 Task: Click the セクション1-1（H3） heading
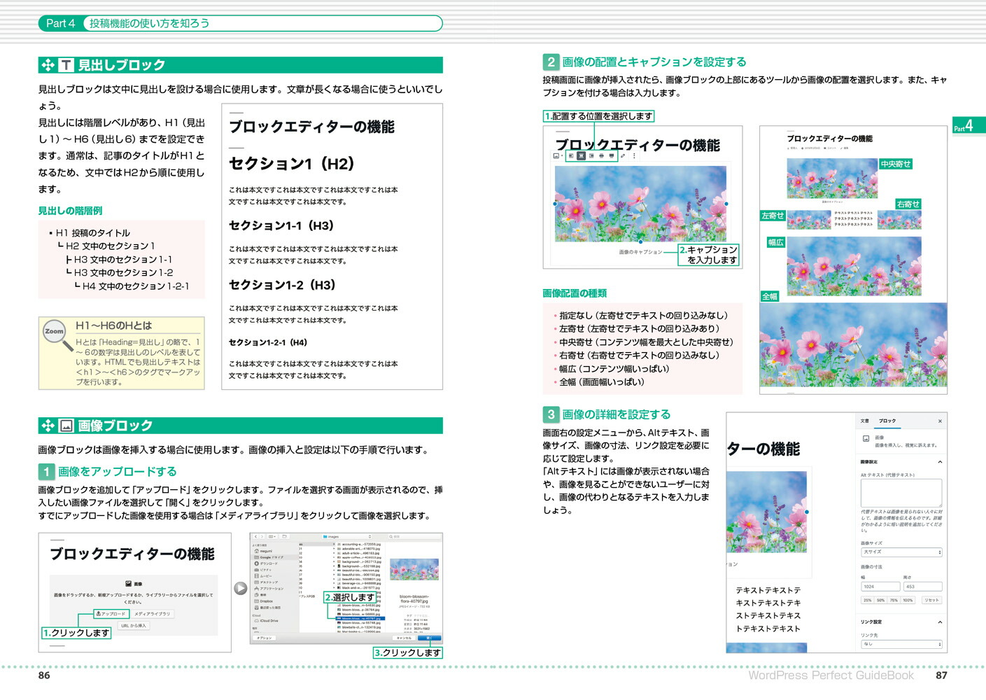[x=281, y=225]
